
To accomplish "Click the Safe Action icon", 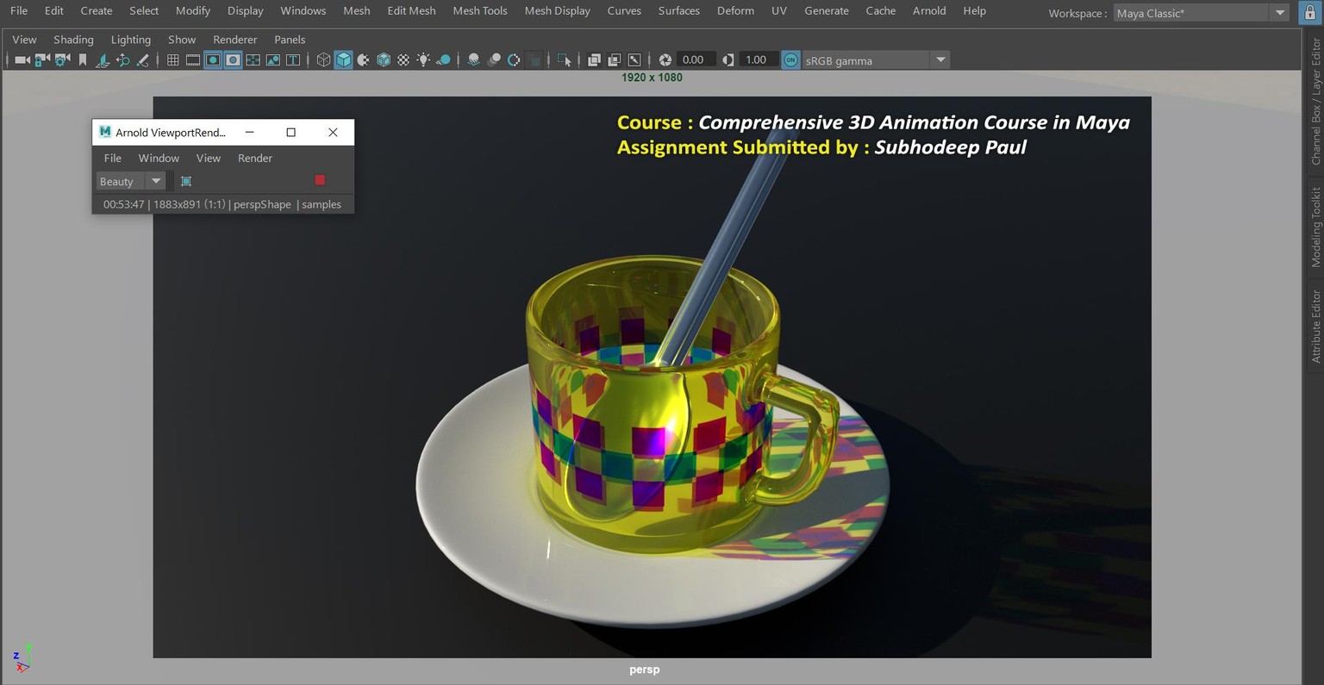I will tap(273, 59).
